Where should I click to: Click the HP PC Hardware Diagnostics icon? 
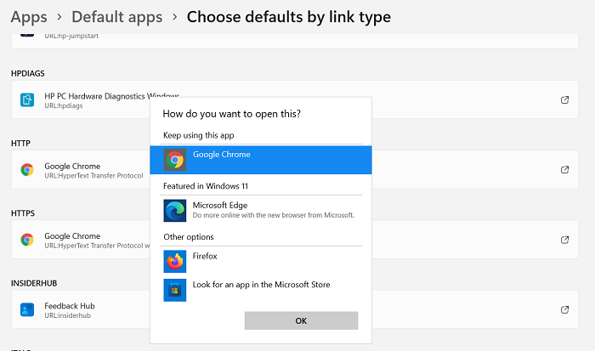tap(27, 100)
